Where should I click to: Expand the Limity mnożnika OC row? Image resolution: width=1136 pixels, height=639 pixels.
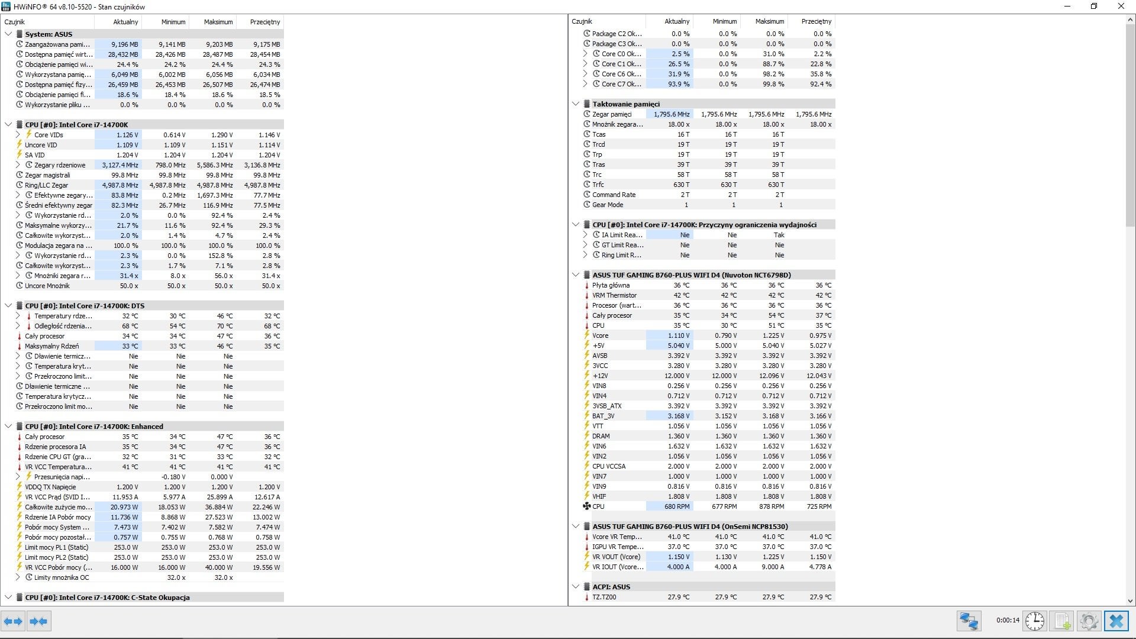tap(18, 577)
